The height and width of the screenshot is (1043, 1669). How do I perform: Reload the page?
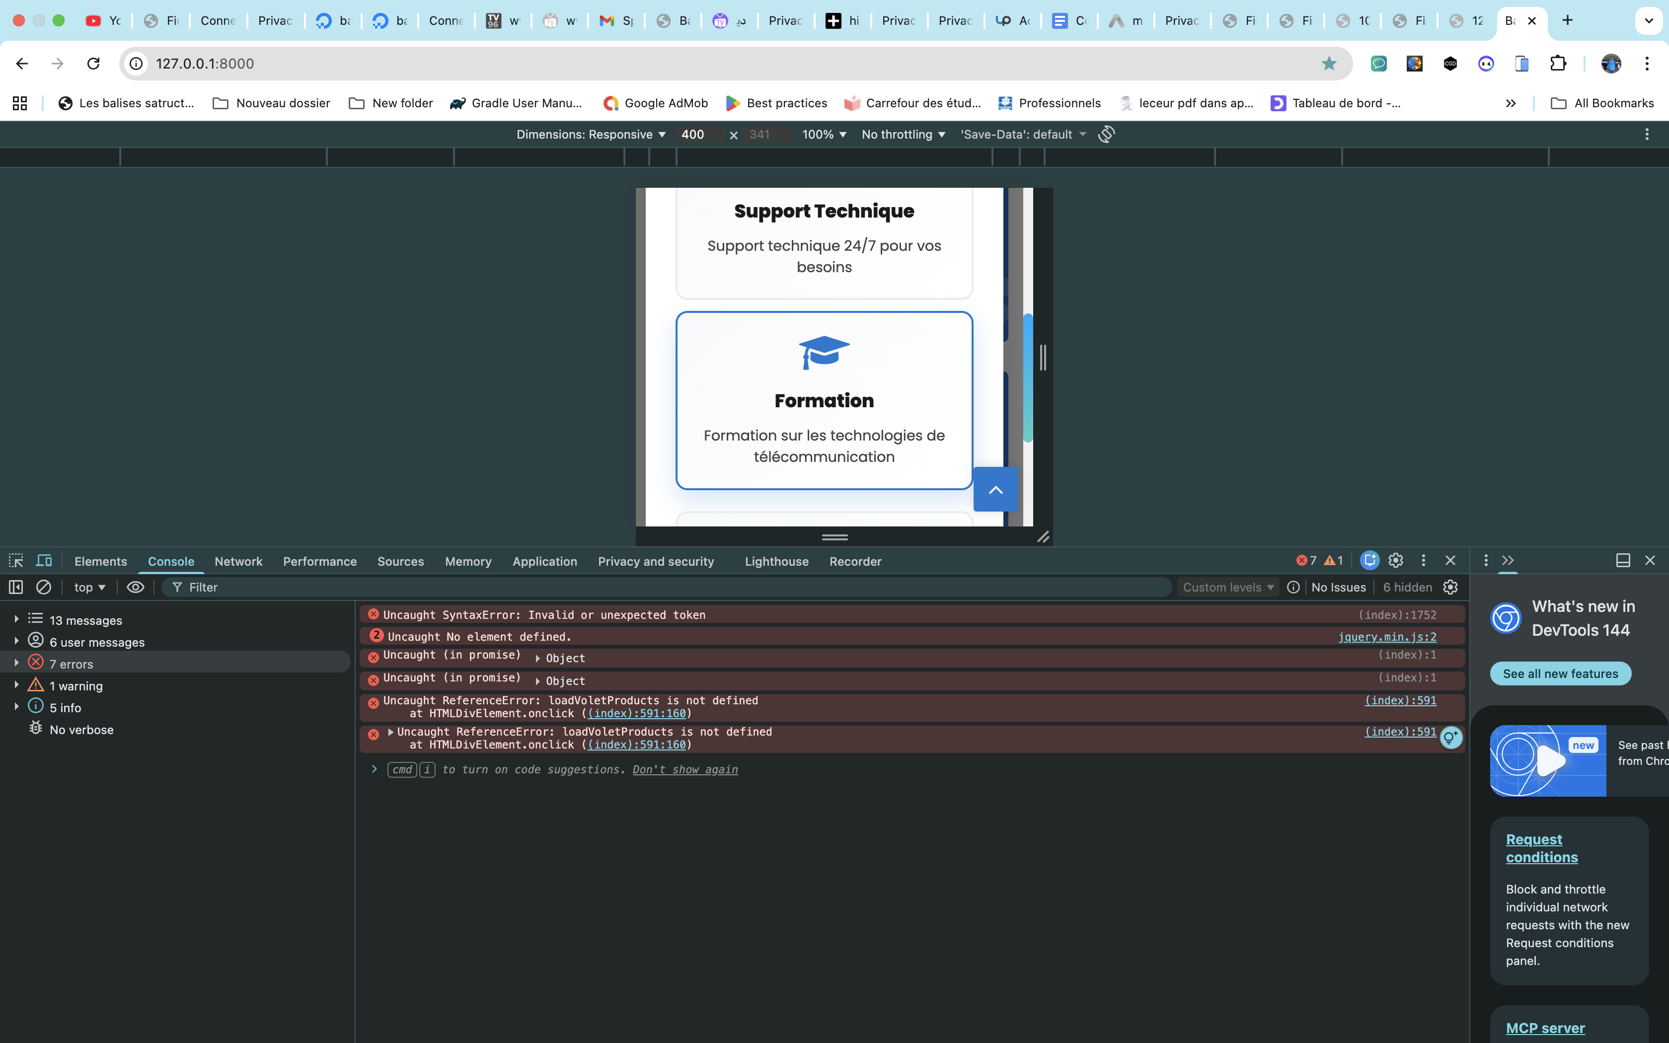click(93, 64)
